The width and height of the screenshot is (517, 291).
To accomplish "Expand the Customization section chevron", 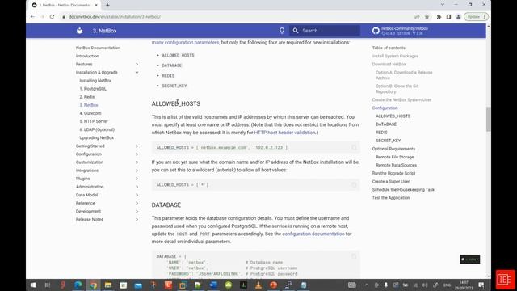I will click(137, 162).
